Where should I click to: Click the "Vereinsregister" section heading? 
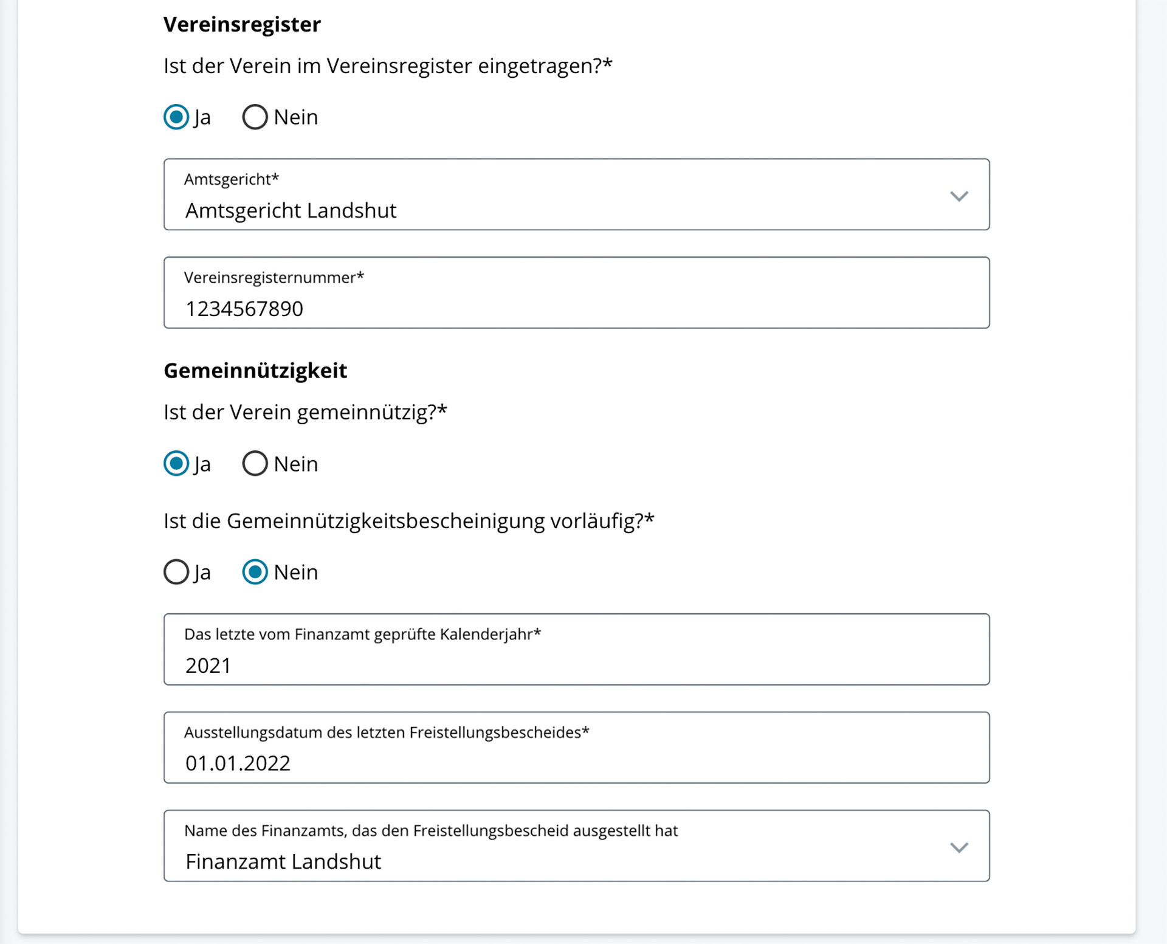242,24
